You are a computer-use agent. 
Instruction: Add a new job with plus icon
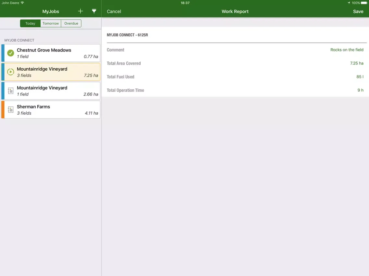[x=81, y=11]
